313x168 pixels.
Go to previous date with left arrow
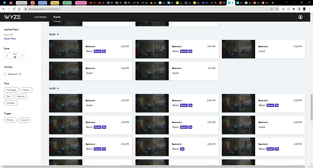7,56
